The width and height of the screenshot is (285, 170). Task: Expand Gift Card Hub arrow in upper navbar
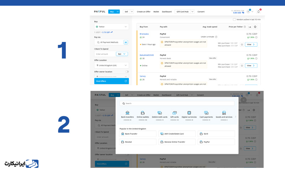coord(192,12)
